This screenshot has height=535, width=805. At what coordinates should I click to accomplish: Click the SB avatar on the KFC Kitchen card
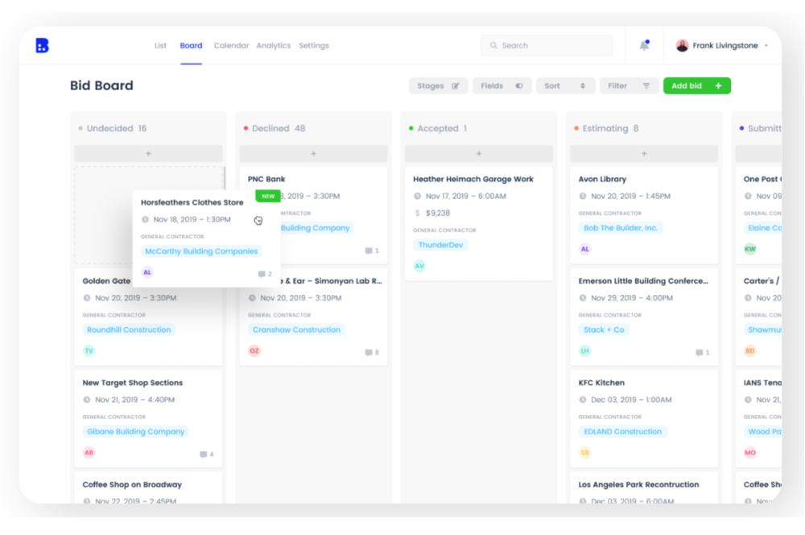(x=584, y=453)
